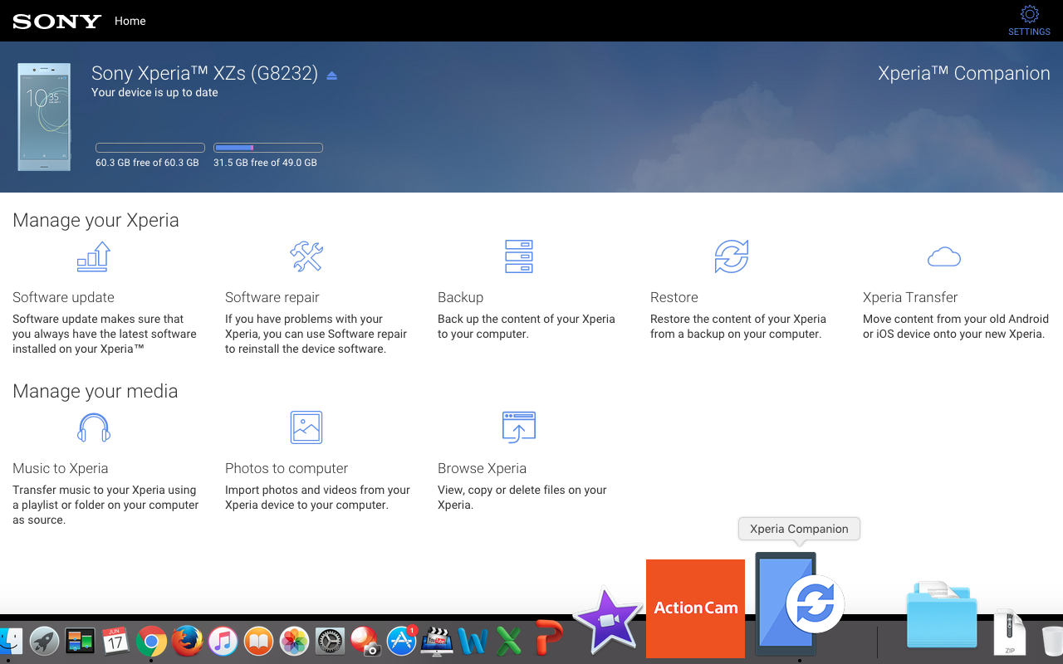Click 'Your device is up to date' text
The width and height of the screenshot is (1063, 664).
[x=154, y=92]
